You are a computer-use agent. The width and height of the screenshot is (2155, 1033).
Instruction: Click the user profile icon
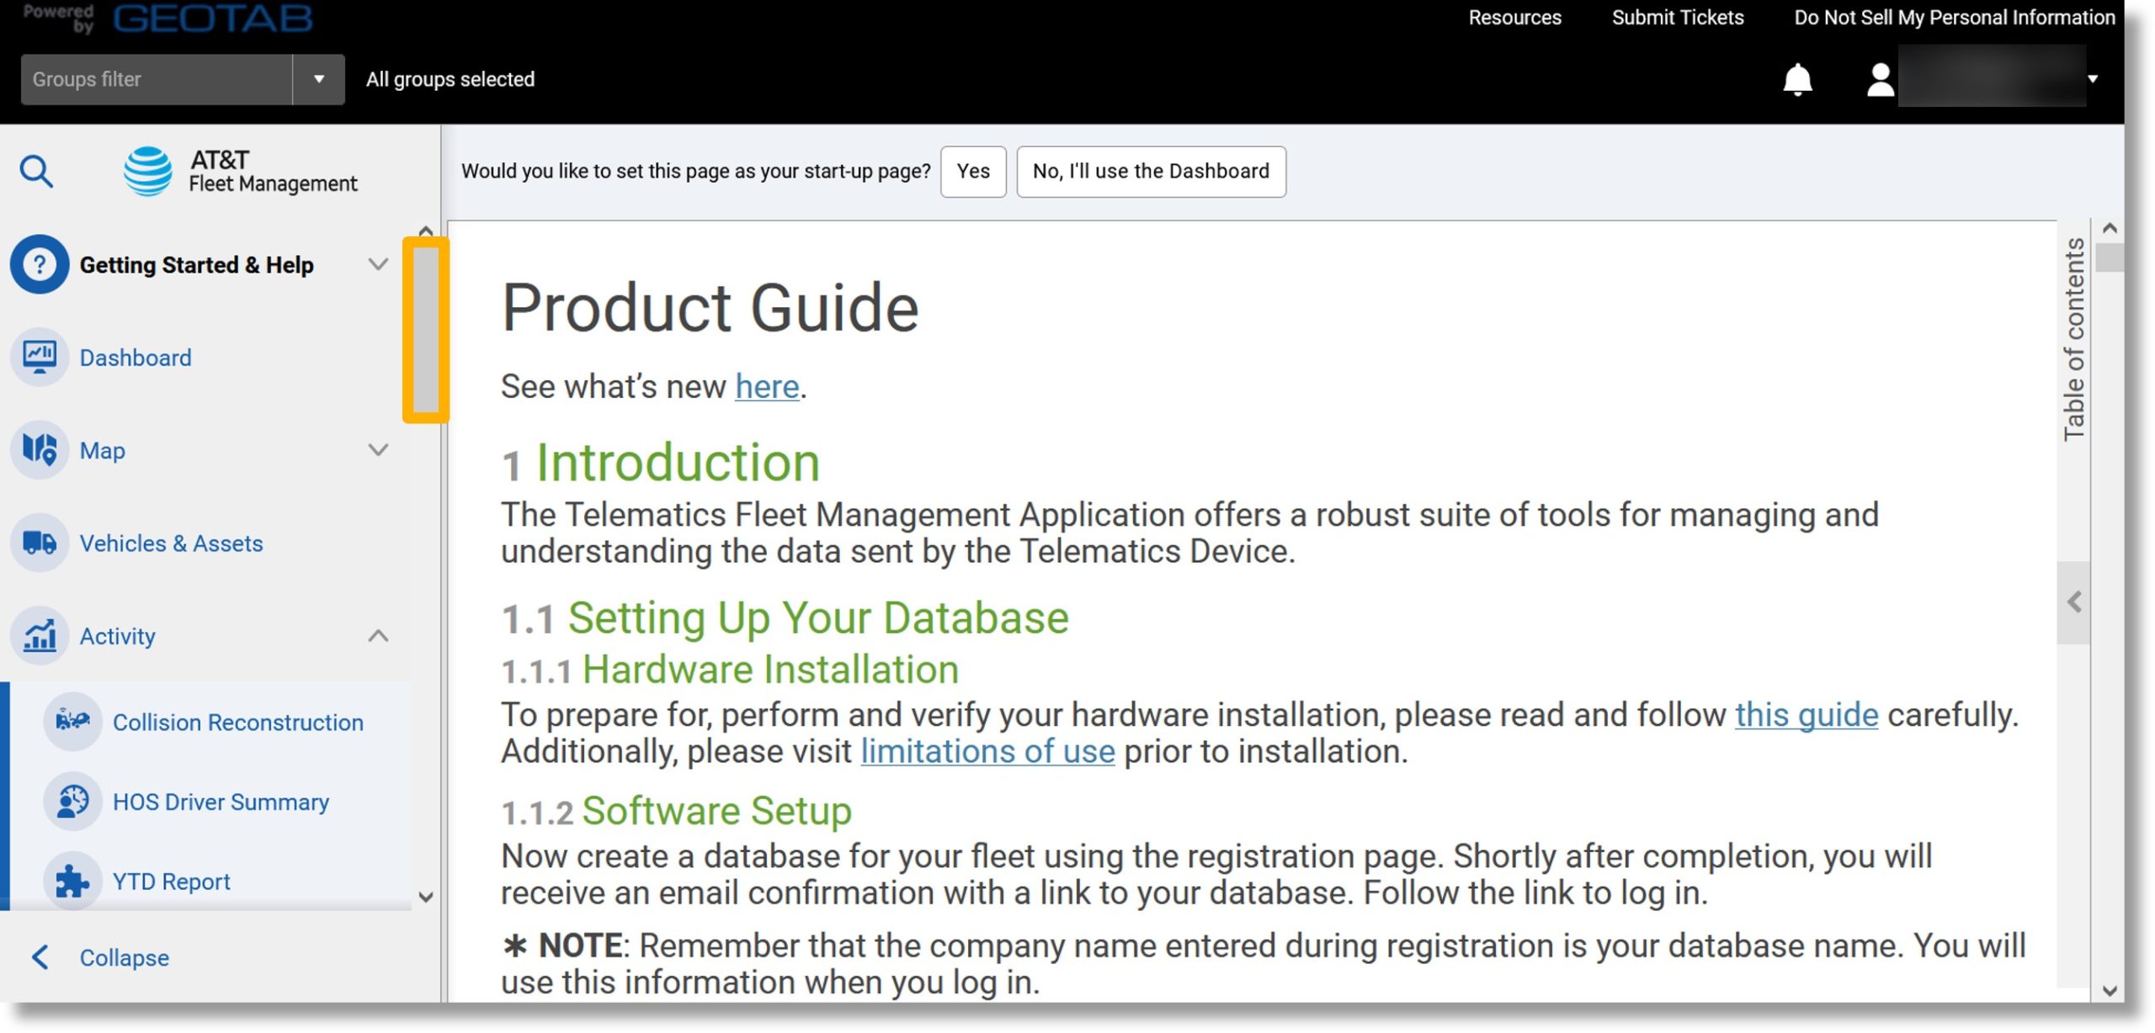pos(1880,80)
